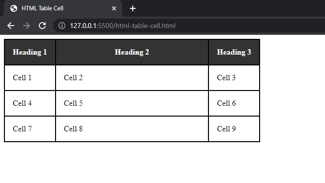The height and width of the screenshot is (183, 325).
Task: Open a new tab with plus button
Action: [133, 8]
